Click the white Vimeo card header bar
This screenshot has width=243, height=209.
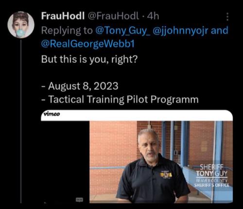(x=137, y=115)
